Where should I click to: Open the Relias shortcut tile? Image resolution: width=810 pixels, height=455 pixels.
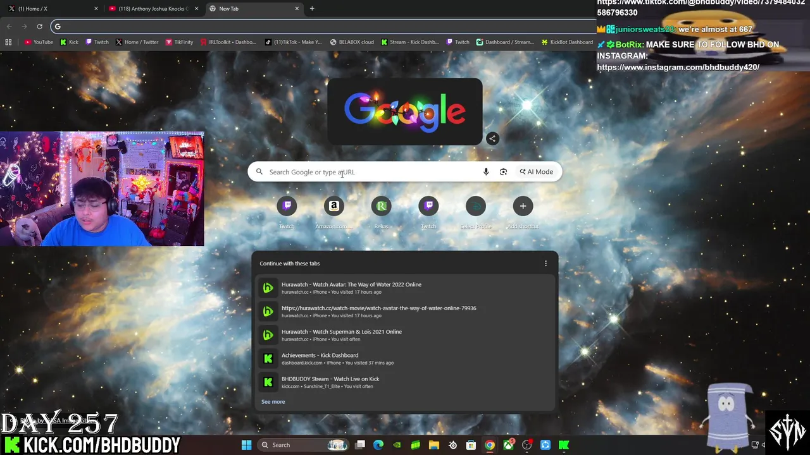point(381,212)
